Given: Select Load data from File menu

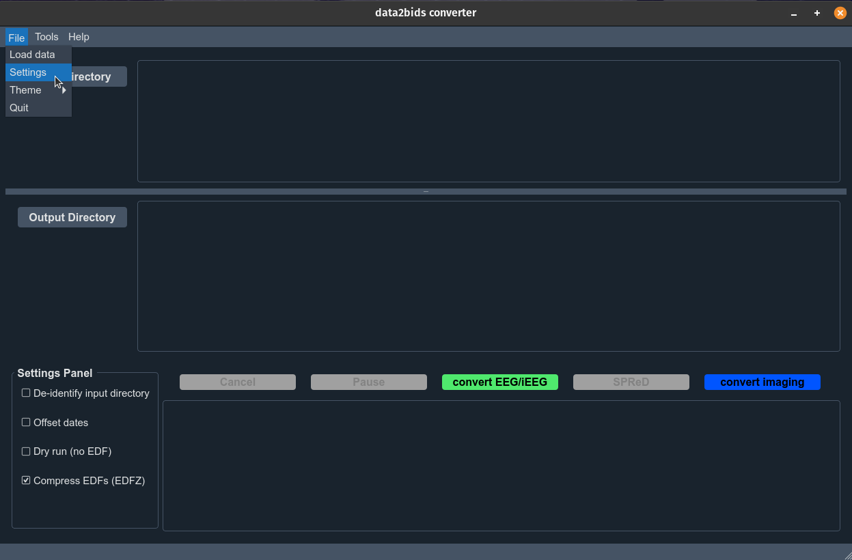Looking at the screenshot, I should click(32, 55).
